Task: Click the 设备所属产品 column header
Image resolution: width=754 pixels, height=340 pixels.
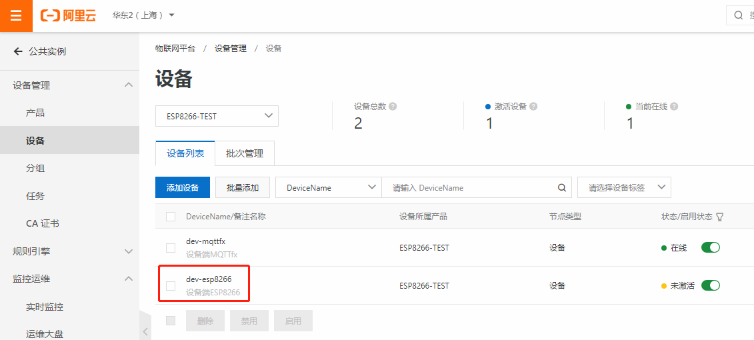Action: (x=423, y=217)
